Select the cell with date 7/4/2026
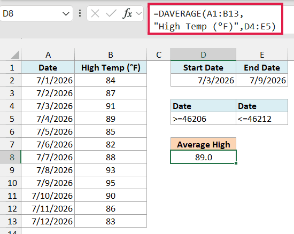Screen dimensions: 294x234 coord(48,119)
